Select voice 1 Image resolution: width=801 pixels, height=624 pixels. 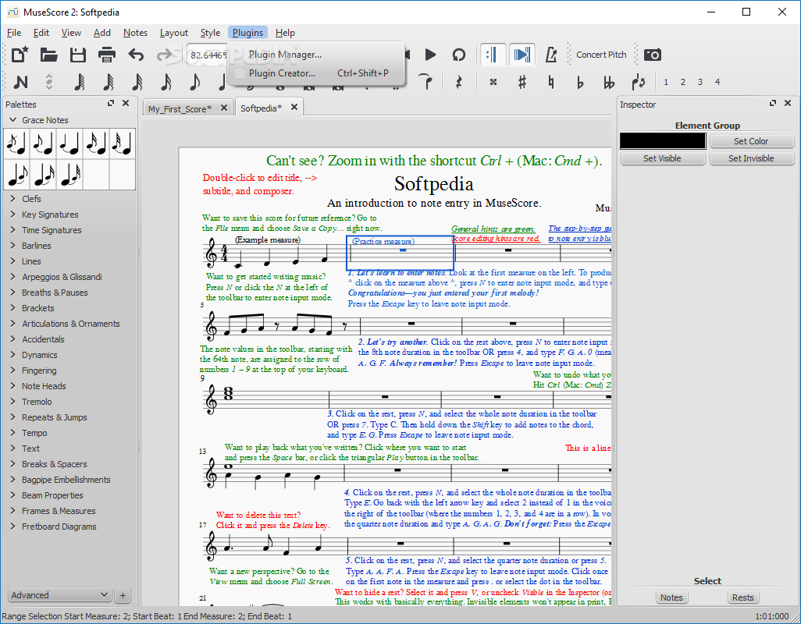pyautogui.click(x=666, y=82)
